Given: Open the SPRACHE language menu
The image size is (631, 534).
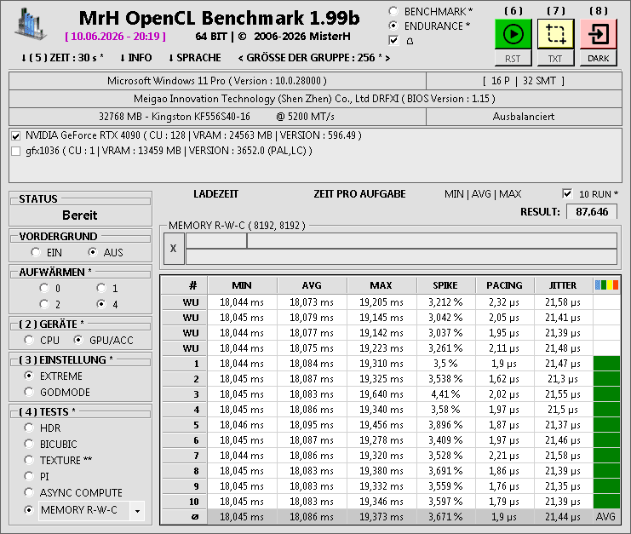Looking at the screenshot, I should coord(194,58).
